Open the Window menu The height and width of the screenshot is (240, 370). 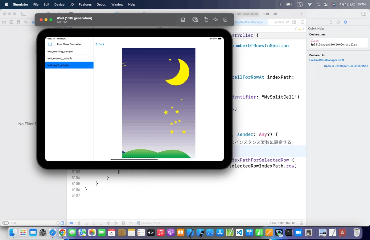point(117,4)
